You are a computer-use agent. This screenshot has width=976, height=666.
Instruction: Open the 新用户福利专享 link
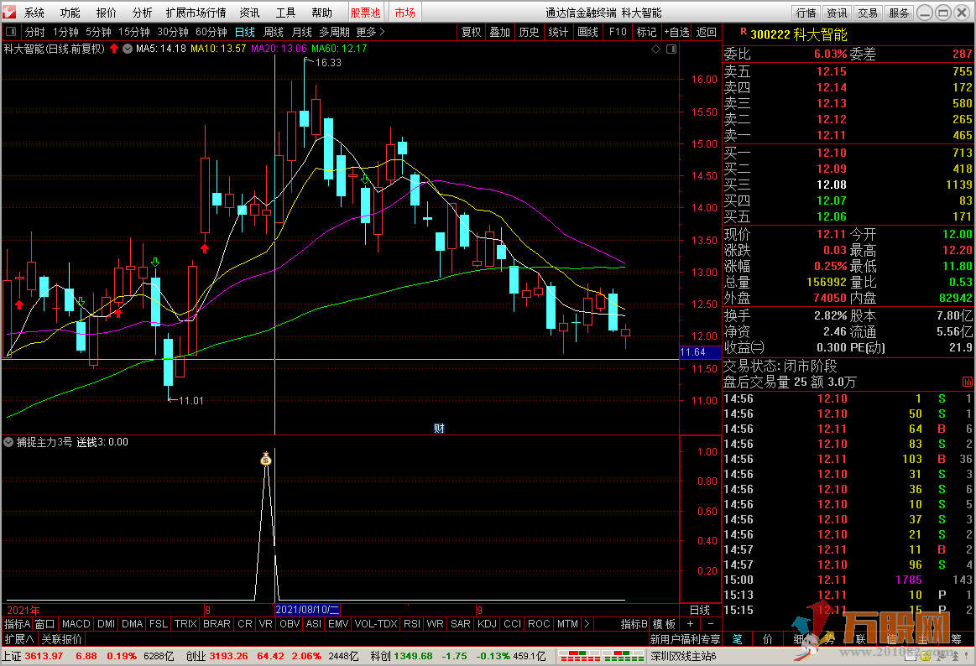[x=685, y=639]
